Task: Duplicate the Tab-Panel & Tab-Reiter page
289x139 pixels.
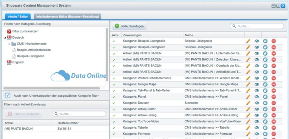Action: click(x=265, y=91)
